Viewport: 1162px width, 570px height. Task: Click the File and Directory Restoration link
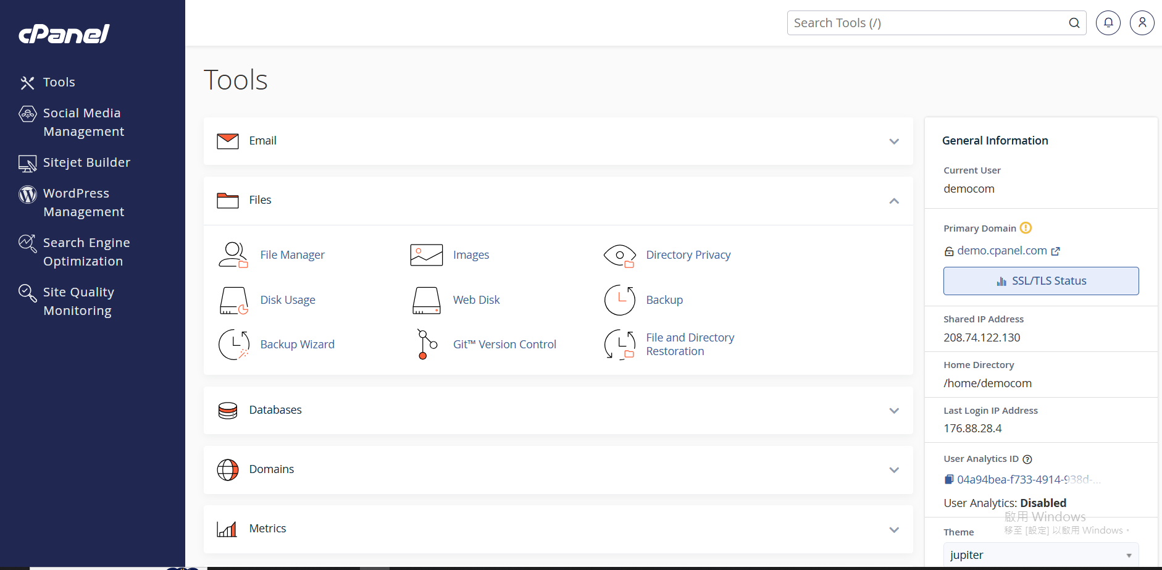[x=690, y=345]
